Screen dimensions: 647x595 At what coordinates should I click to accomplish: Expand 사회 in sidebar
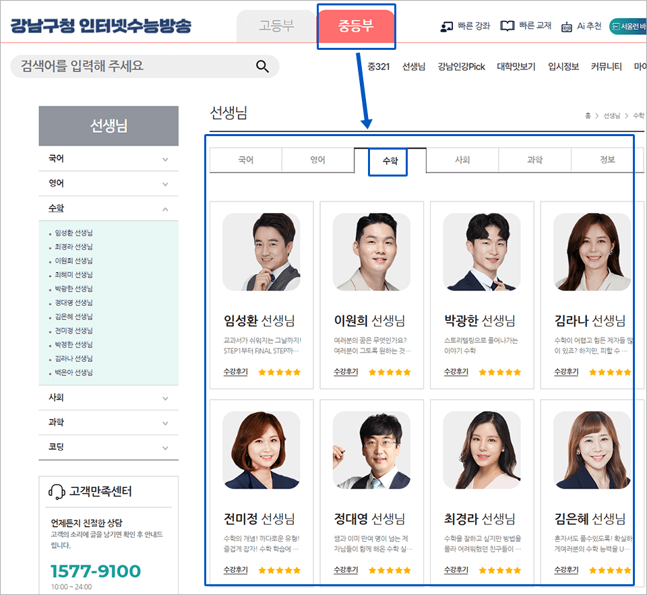point(109,398)
